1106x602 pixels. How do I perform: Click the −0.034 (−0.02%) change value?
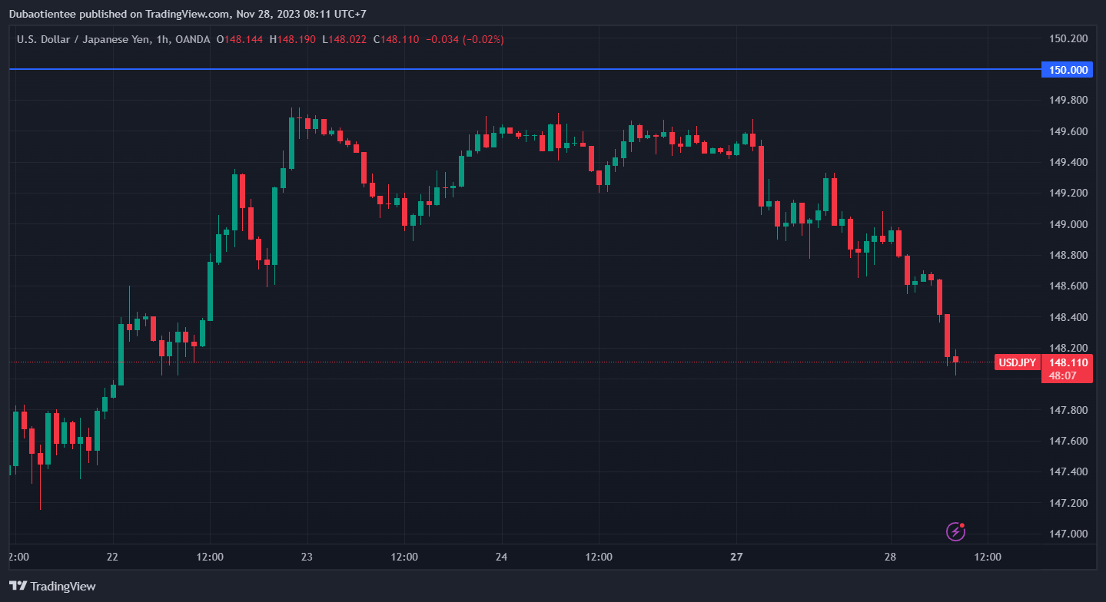465,39
